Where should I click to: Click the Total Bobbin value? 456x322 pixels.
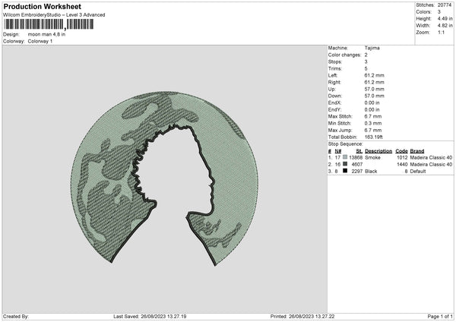click(375, 134)
